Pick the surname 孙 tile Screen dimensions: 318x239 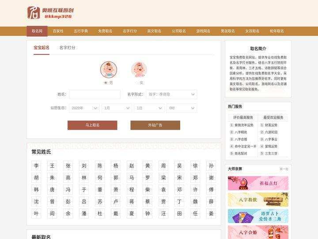pos(211,166)
